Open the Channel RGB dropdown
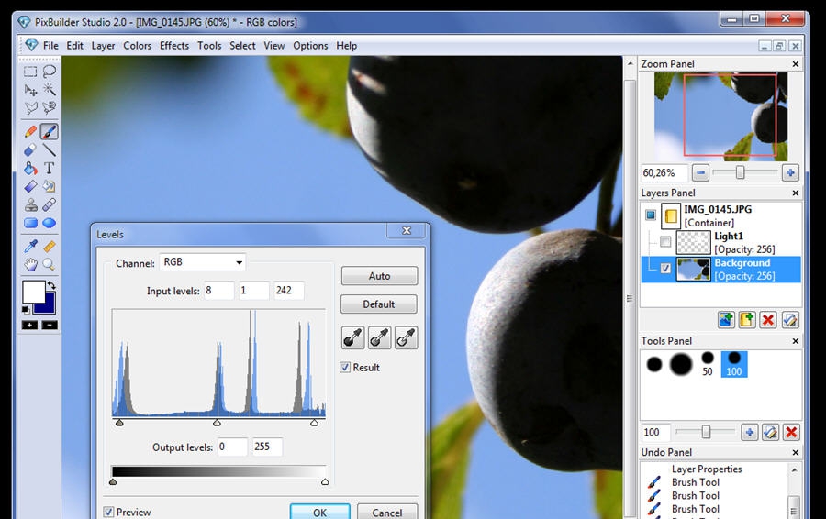The height and width of the screenshot is (519, 826). [x=202, y=262]
